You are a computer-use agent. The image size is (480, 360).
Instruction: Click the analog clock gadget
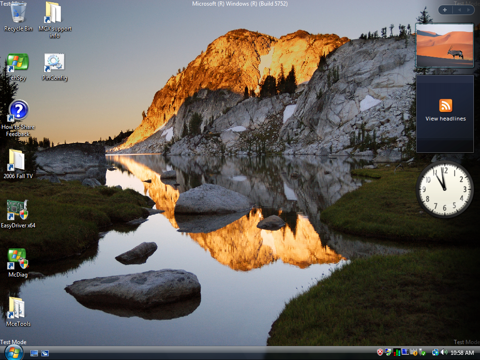point(444,189)
